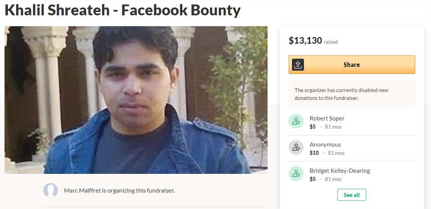Click the Anonymous $10 donation amount

(x=314, y=153)
